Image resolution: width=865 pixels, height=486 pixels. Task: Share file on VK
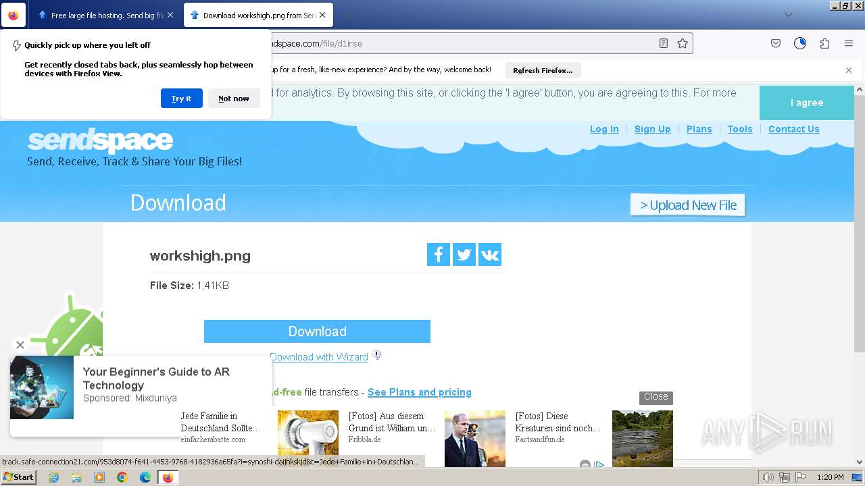[x=490, y=254]
